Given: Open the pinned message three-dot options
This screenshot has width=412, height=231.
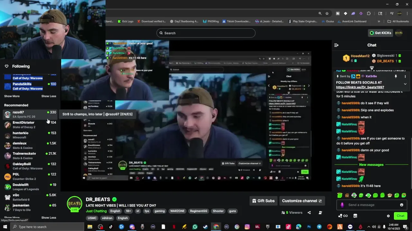Looking at the screenshot, I should click(x=405, y=76).
